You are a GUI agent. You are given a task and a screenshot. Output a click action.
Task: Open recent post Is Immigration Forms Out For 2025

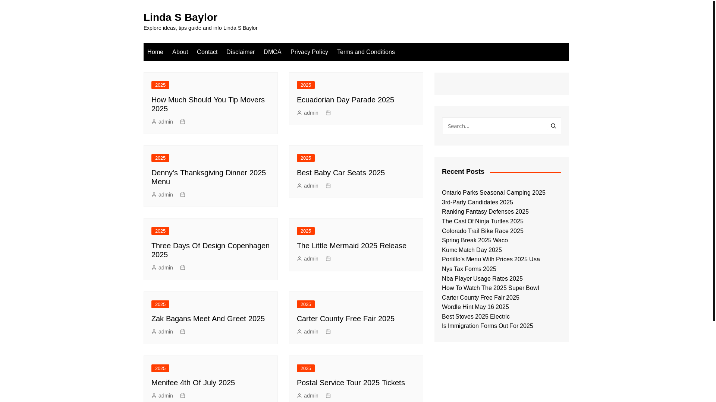[x=487, y=326]
